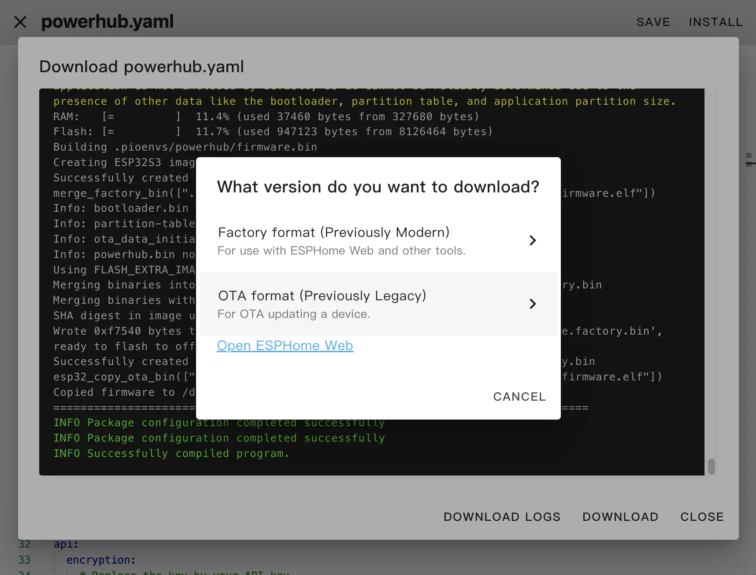Select Factory format (Previously Modern) option
This screenshot has height=575, width=756.
(333, 232)
